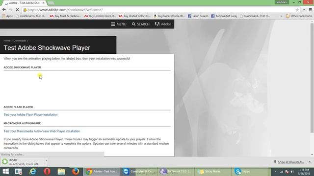The image size is (314, 176).
Task: Close the Adobe - Test Adobe Shockwave tab
Action: tap(44, 3)
